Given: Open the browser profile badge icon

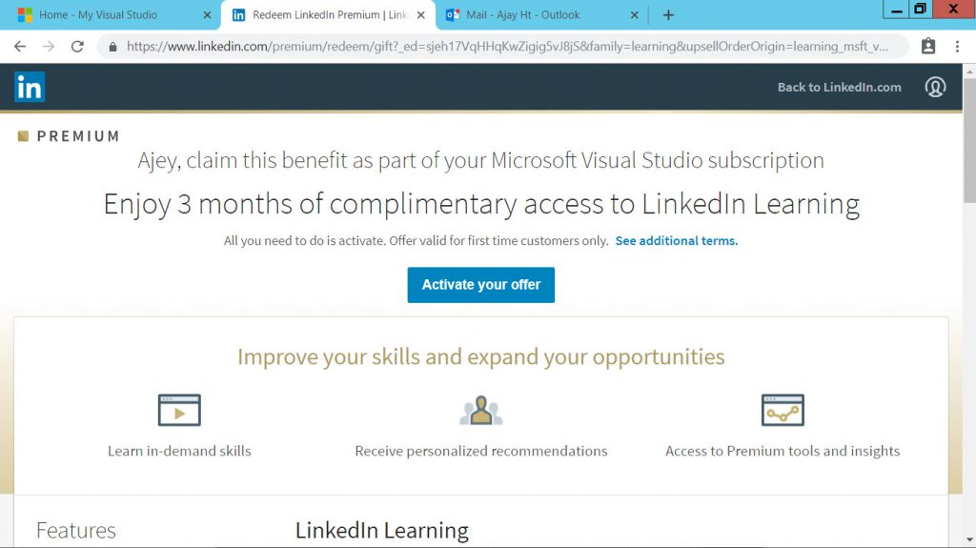Looking at the screenshot, I should click(928, 46).
